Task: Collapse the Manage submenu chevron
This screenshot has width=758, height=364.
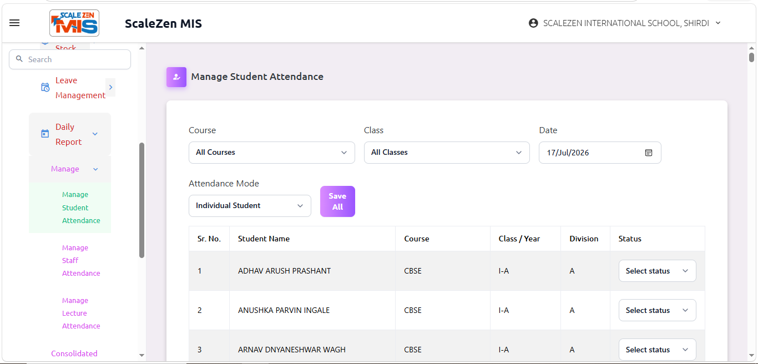Action: [95, 169]
